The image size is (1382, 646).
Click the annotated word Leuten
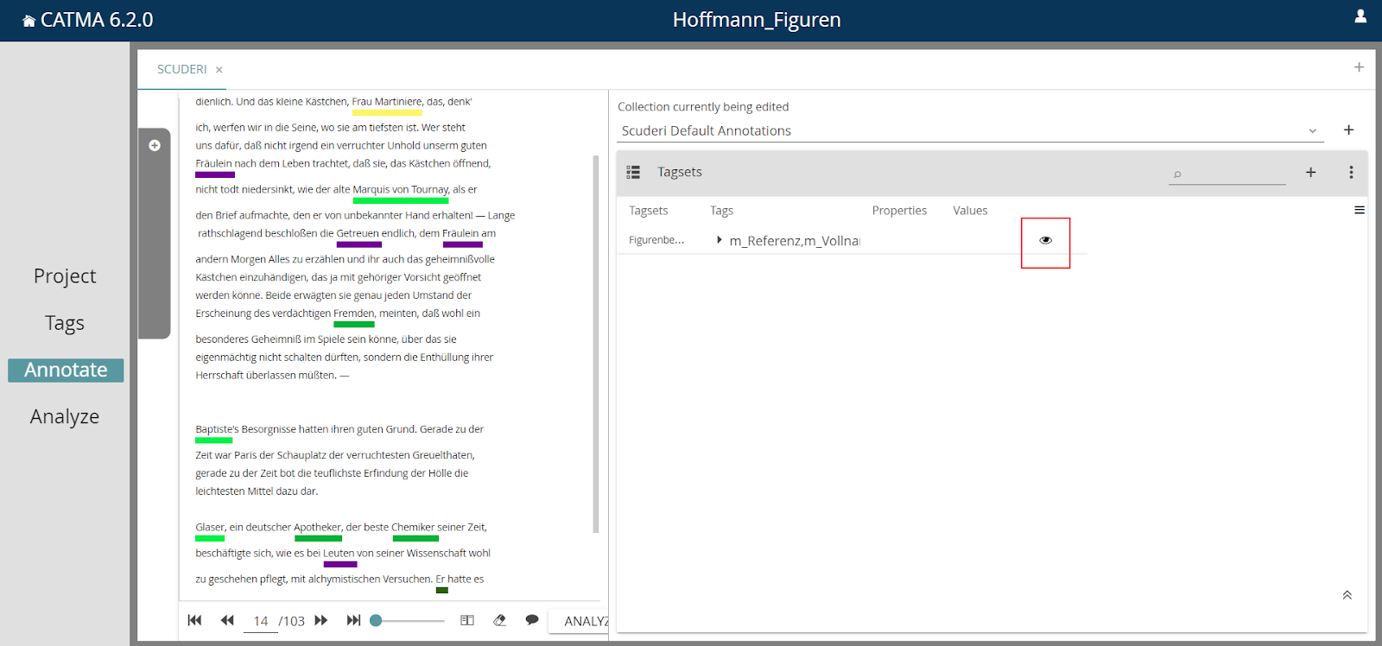339,554
